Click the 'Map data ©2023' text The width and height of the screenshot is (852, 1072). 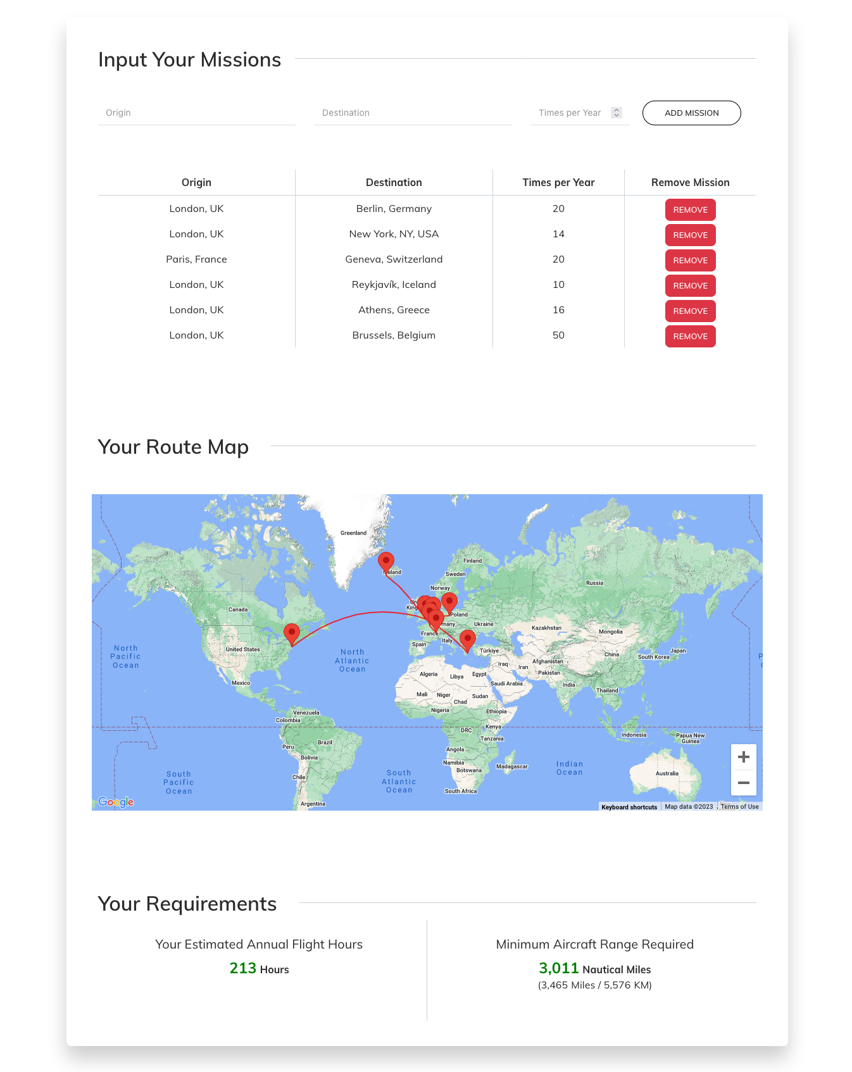[689, 807]
